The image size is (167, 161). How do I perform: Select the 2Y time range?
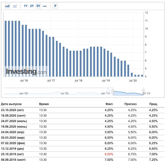pos(32,6)
